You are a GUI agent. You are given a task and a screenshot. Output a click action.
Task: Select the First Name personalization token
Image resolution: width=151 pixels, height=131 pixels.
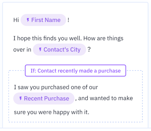43,20
